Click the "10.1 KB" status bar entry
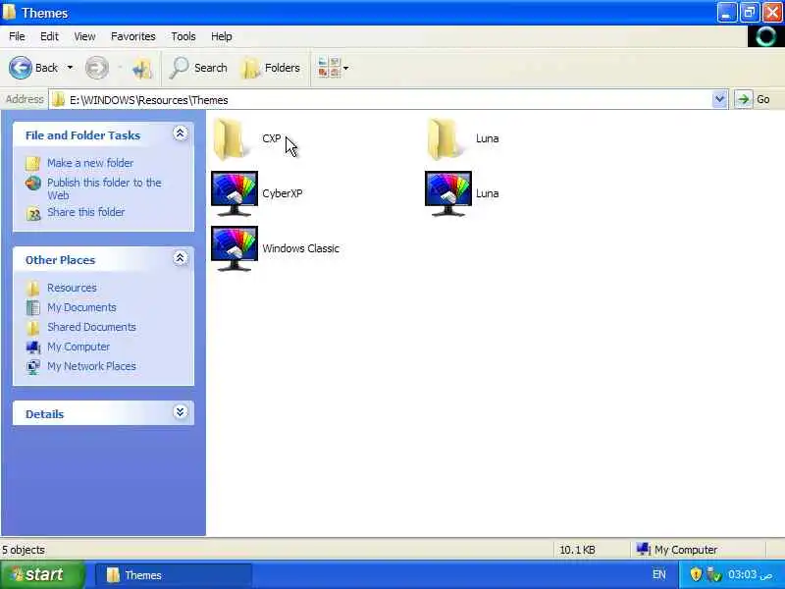This screenshot has height=589, width=785. point(577,550)
